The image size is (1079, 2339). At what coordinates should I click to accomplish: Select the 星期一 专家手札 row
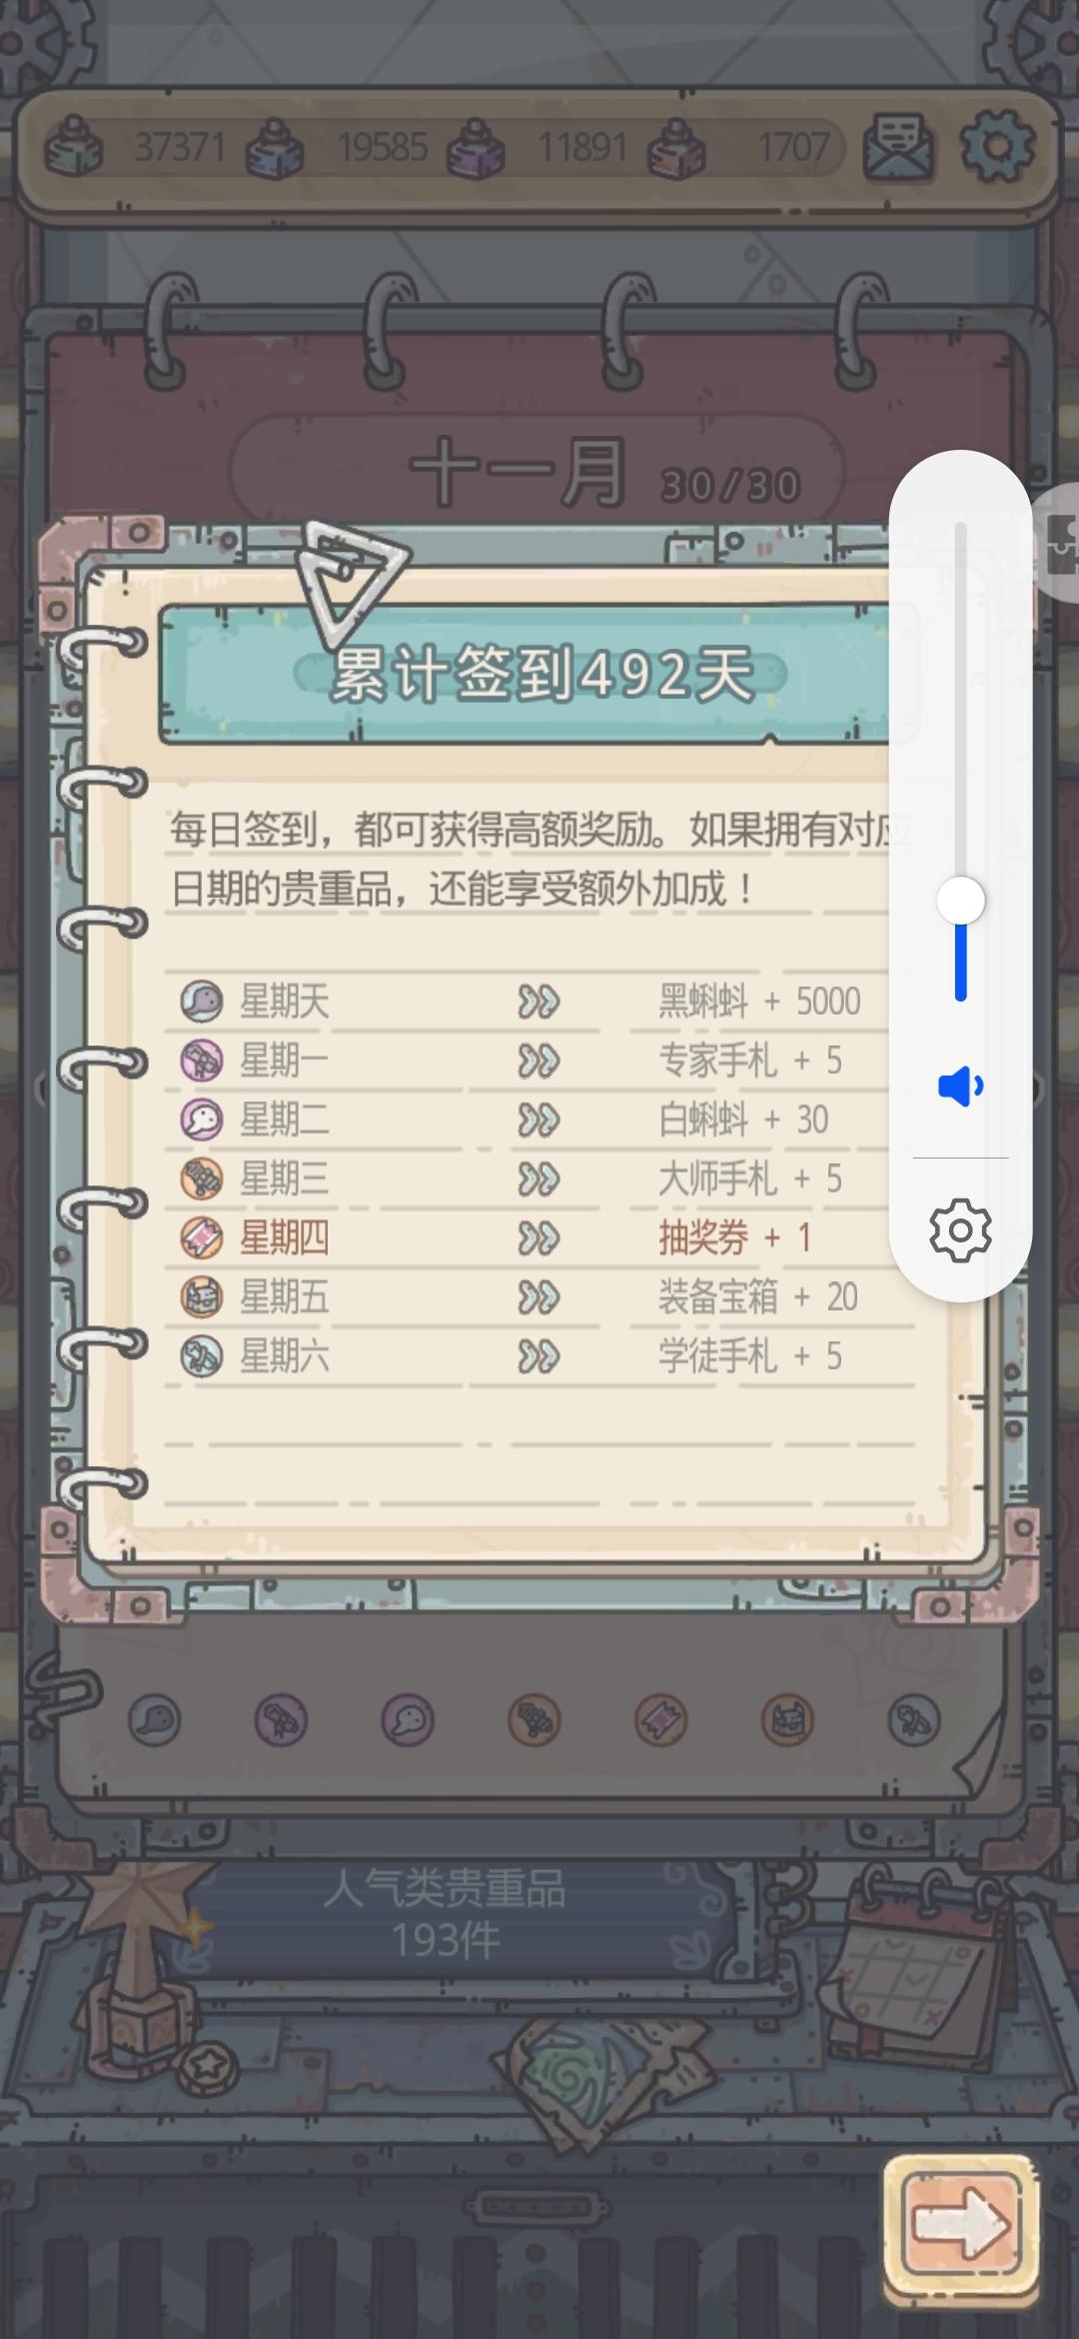pyautogui.click(x=539, y=1061)
